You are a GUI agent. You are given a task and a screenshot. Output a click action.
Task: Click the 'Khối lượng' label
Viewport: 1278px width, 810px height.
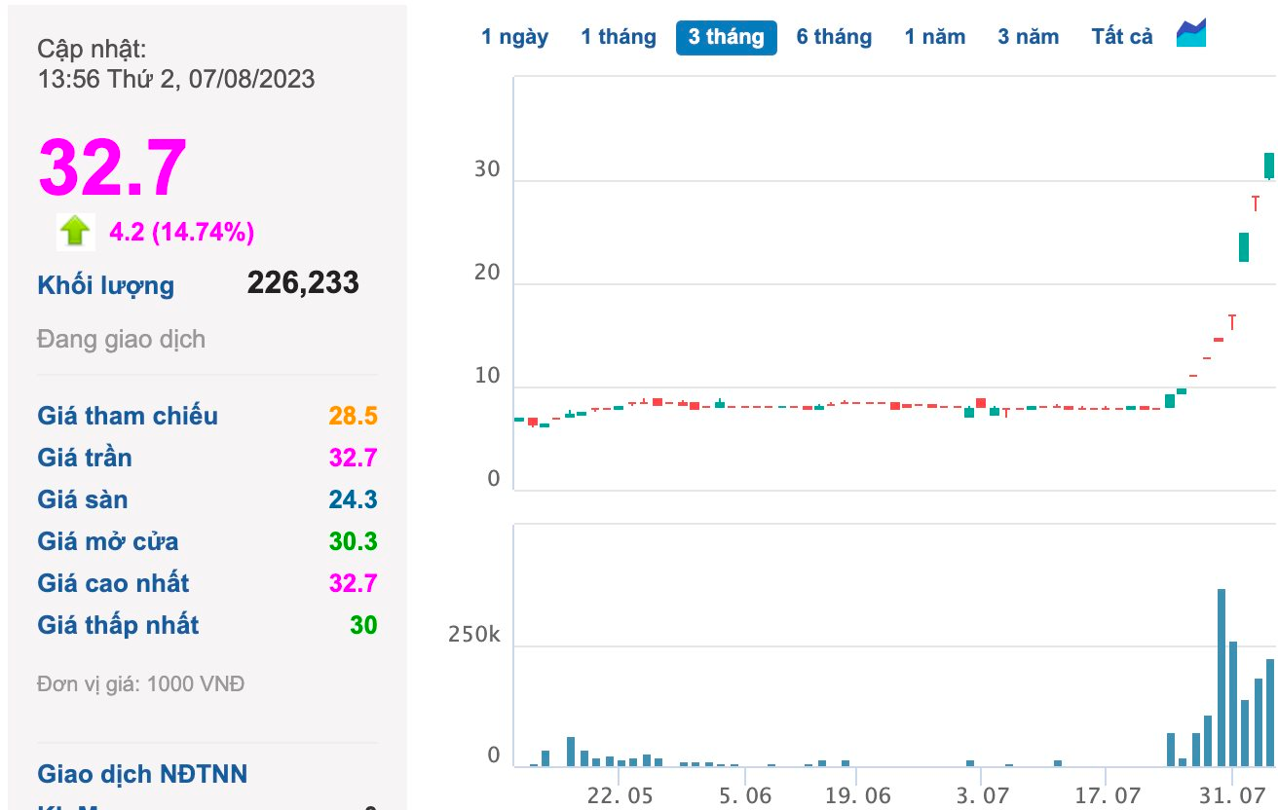coord(106,286)
